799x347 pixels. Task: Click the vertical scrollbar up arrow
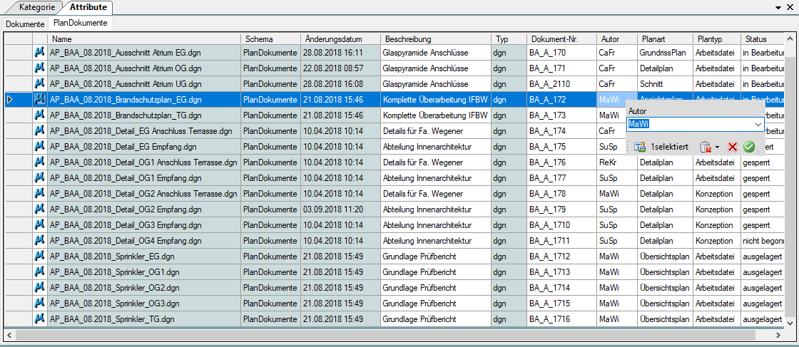click(790, 39)
